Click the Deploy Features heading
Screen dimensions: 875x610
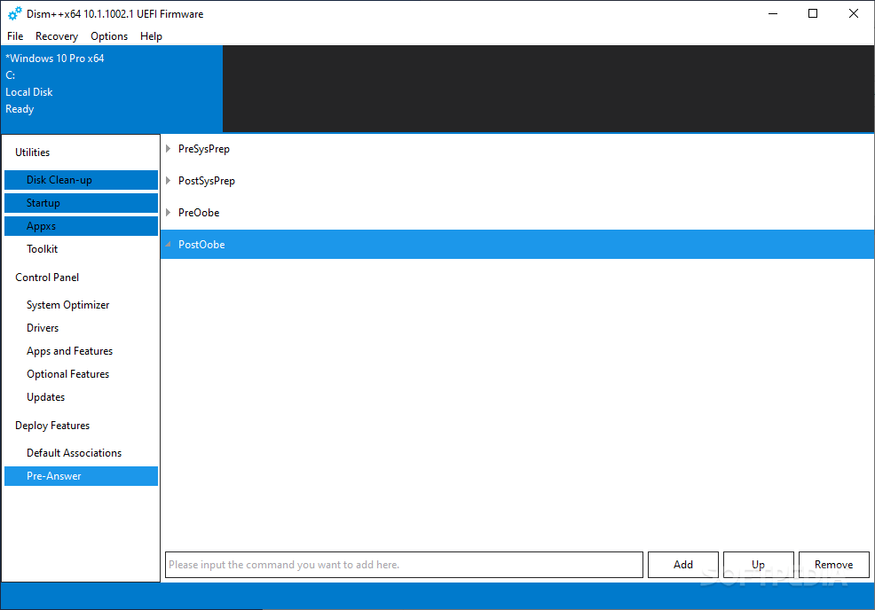52,426
